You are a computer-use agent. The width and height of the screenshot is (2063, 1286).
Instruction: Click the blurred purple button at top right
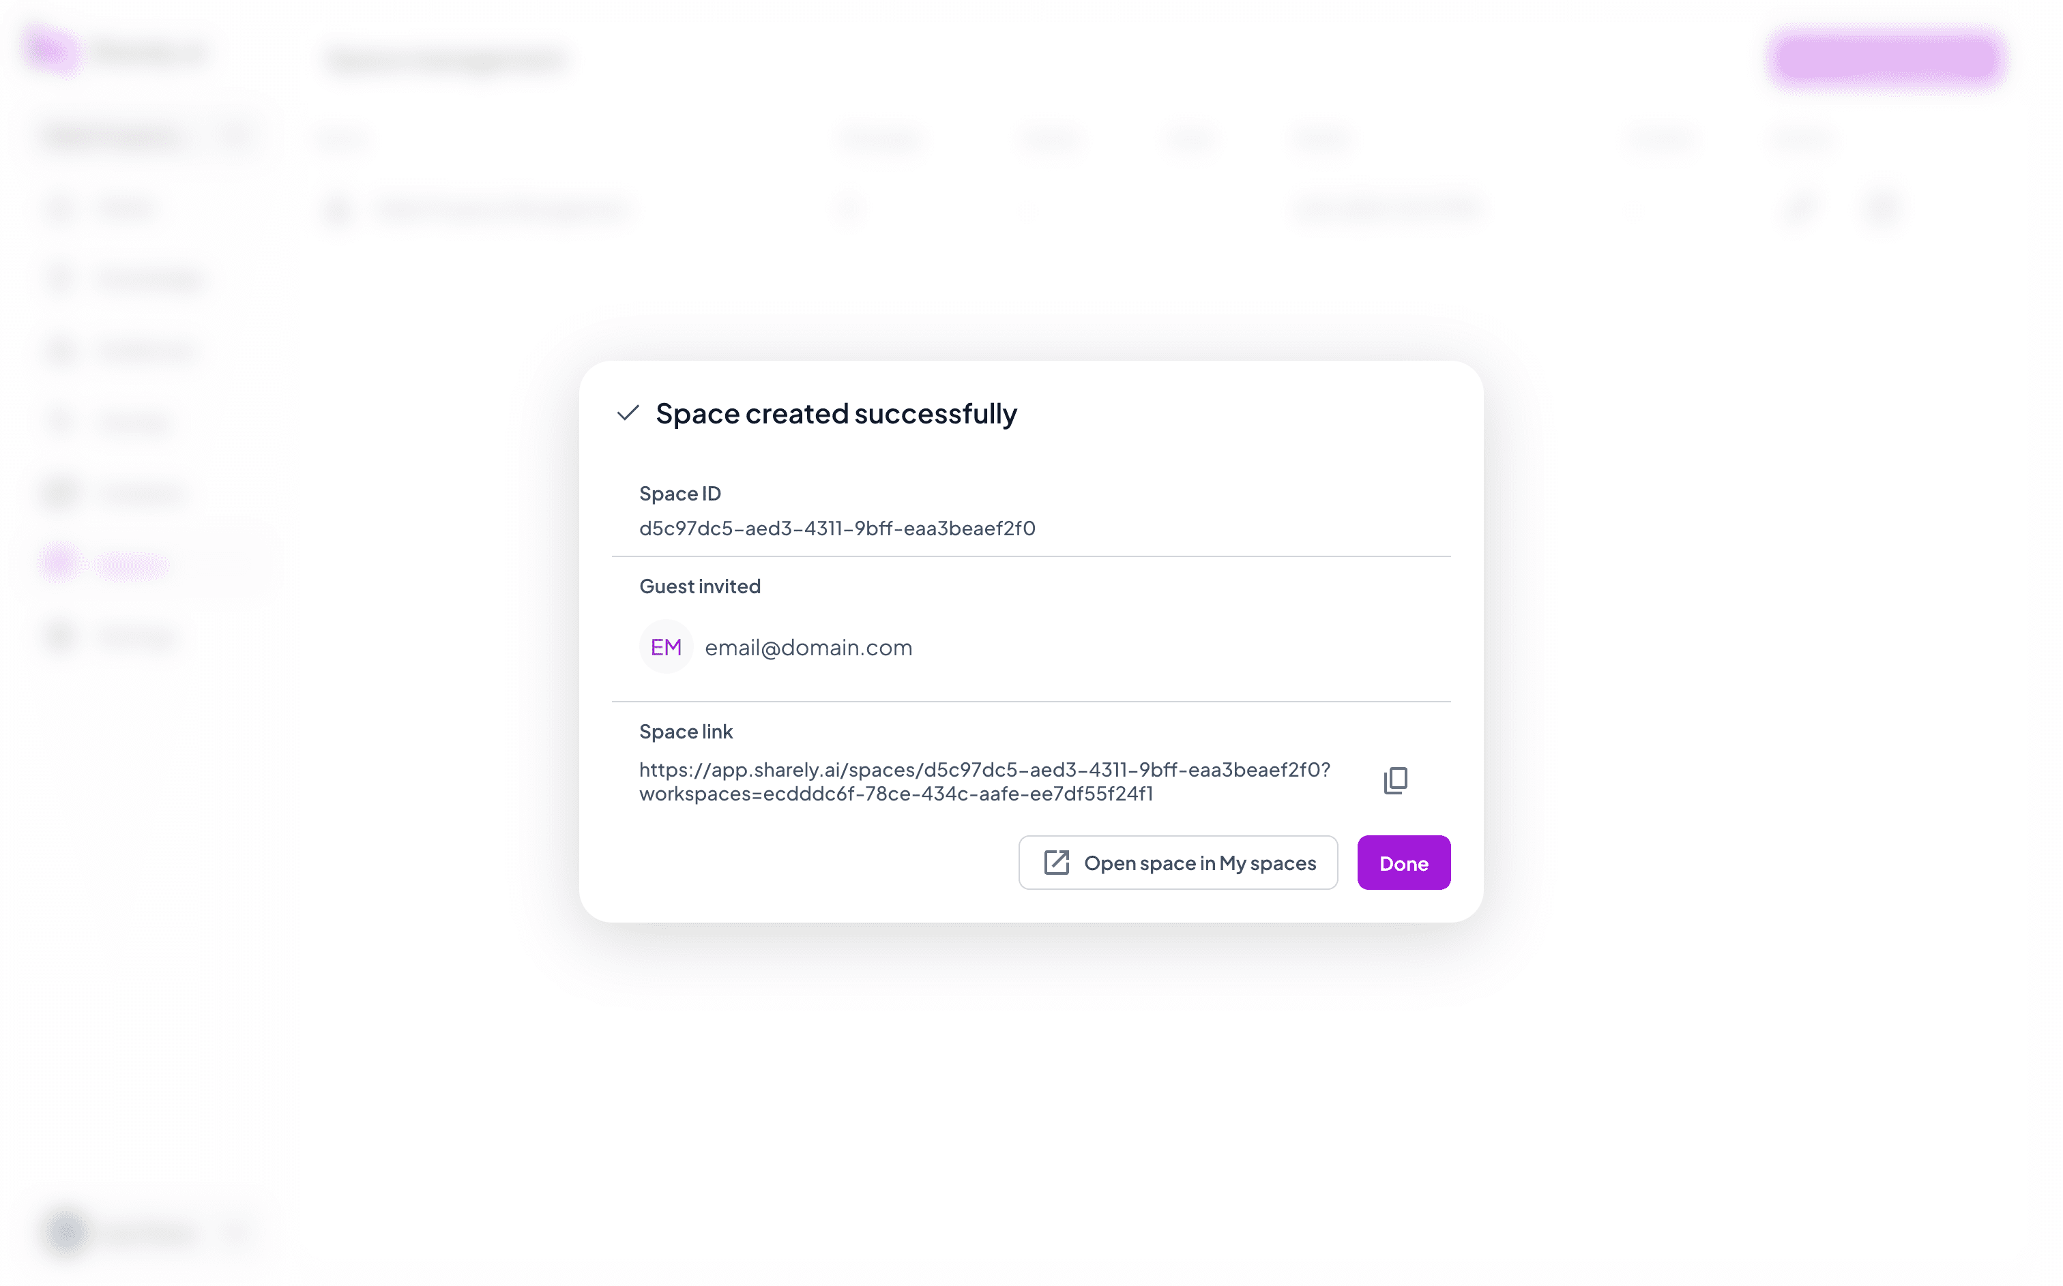pos(1887,58)
